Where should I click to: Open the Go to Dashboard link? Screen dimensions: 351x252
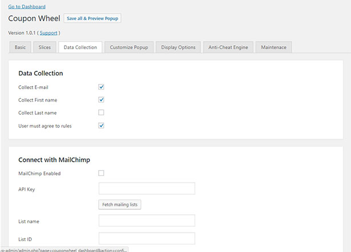[27, 7]
